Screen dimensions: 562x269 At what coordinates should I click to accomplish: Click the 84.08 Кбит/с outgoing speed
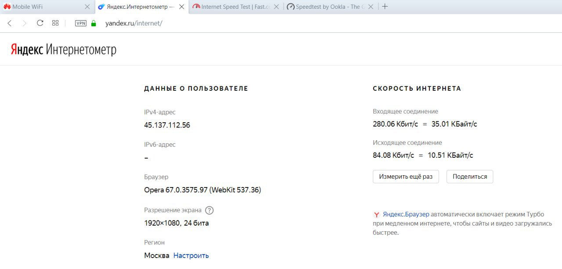[x=393, y=155]
